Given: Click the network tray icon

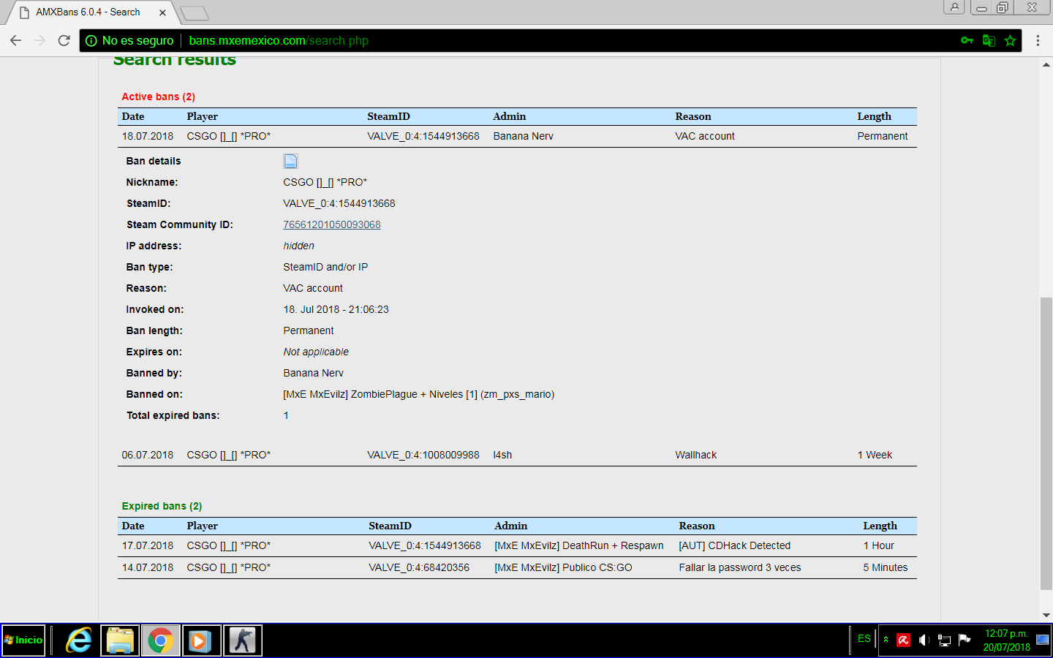Looking at the screenshot, I should pos(944,640).
